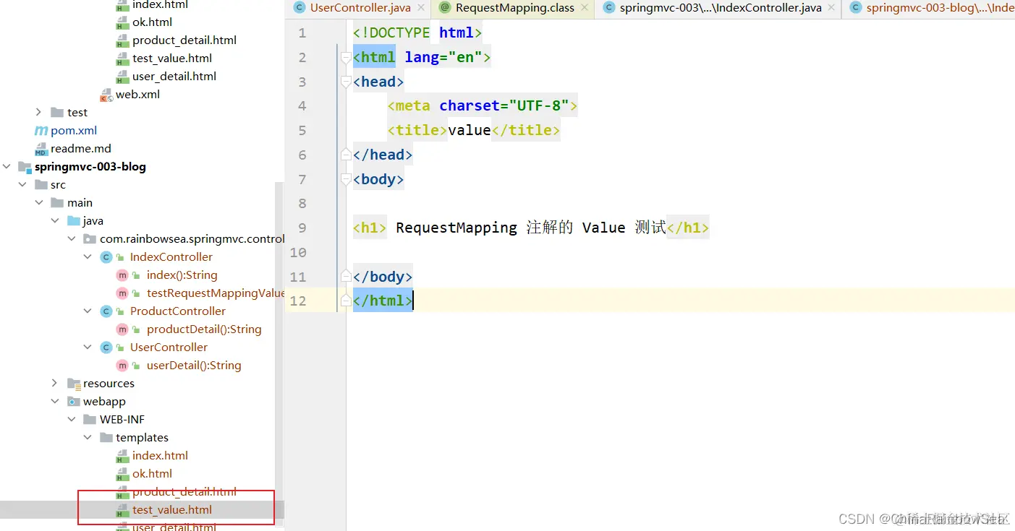This screenshot has height=531, width=1015.
Task: Click the Maven icon beside pom.xml
Action: point(41,130)
